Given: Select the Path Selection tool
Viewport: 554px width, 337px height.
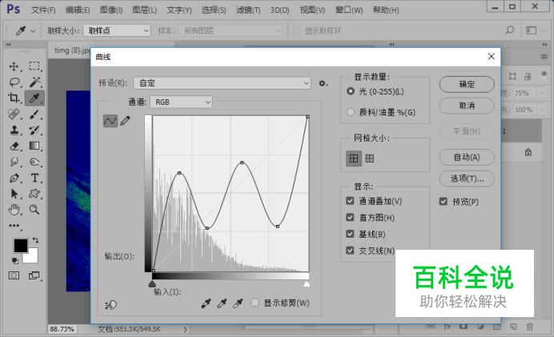Looking at the screenshot, I should coord(14,194).
